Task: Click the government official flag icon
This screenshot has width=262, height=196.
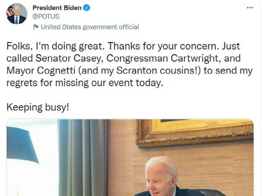Action: tap(36, 27)
